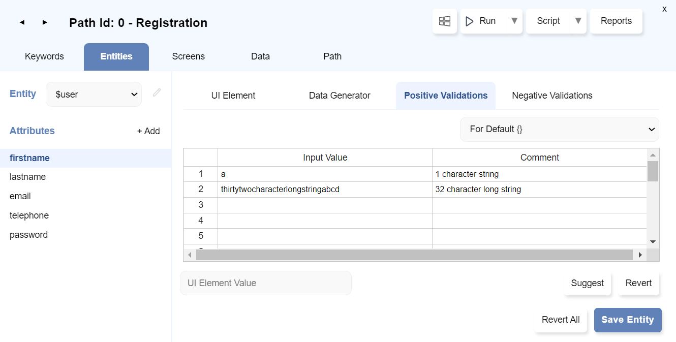This screenshot has height=342, width=676.
Task: Open the For Default {} dropdown
Action: [559, 130]
